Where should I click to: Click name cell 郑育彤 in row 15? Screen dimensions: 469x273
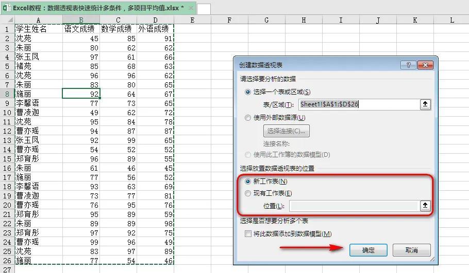[39, 159]
